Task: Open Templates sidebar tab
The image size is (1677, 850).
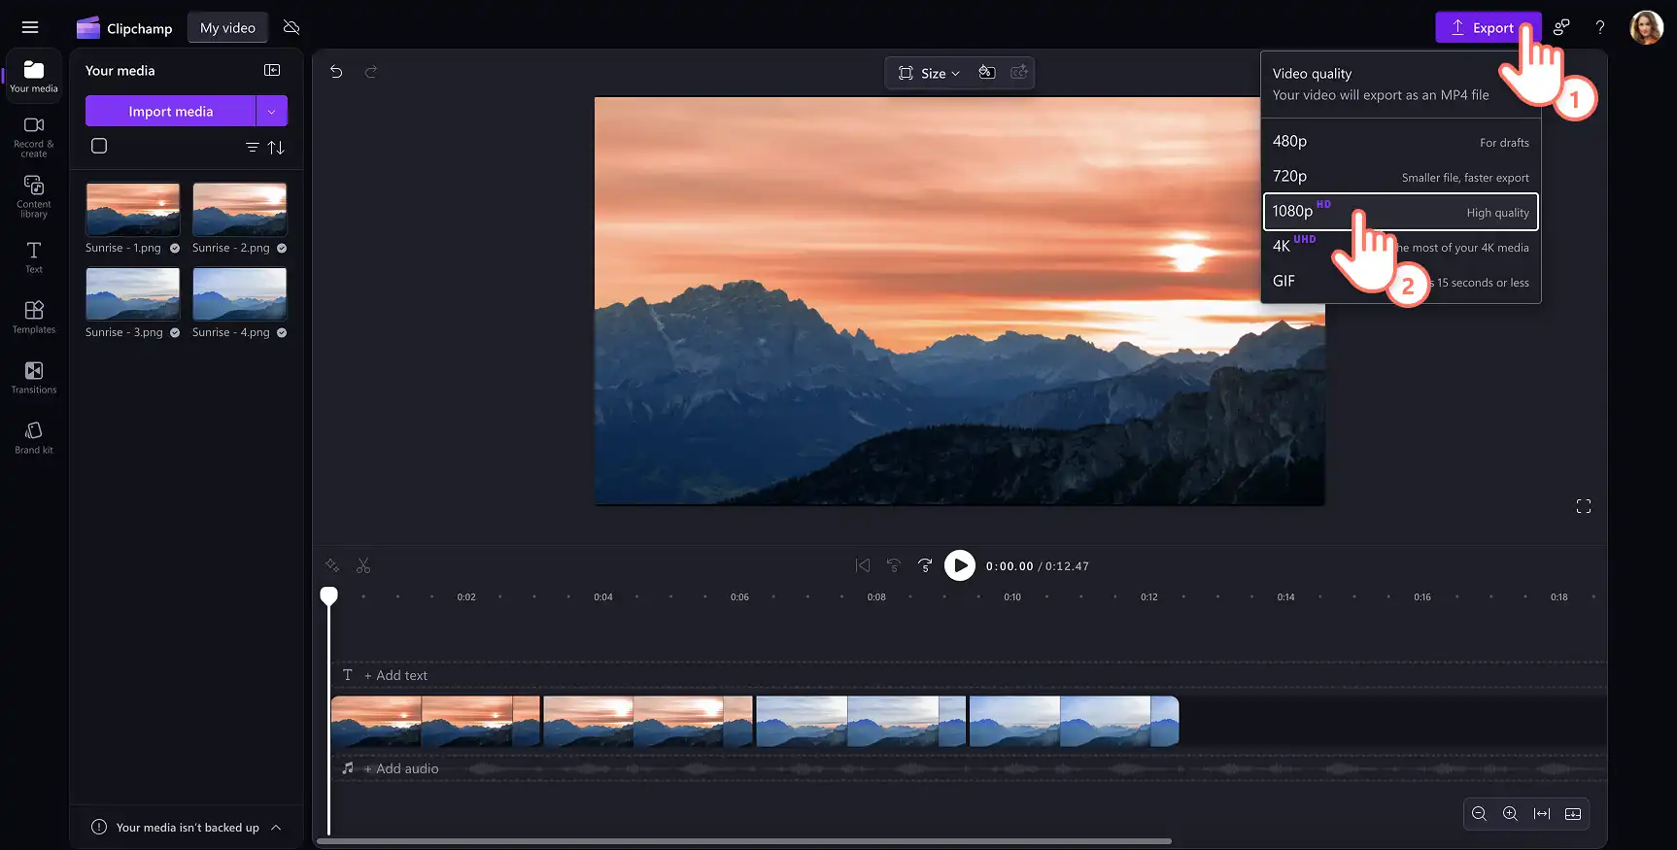Action: [x=34, y=318]
